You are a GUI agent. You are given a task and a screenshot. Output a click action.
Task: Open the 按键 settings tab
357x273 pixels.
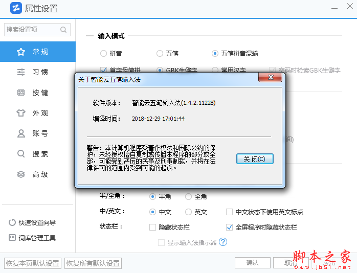pyautogui.click(x=38, y=93)
